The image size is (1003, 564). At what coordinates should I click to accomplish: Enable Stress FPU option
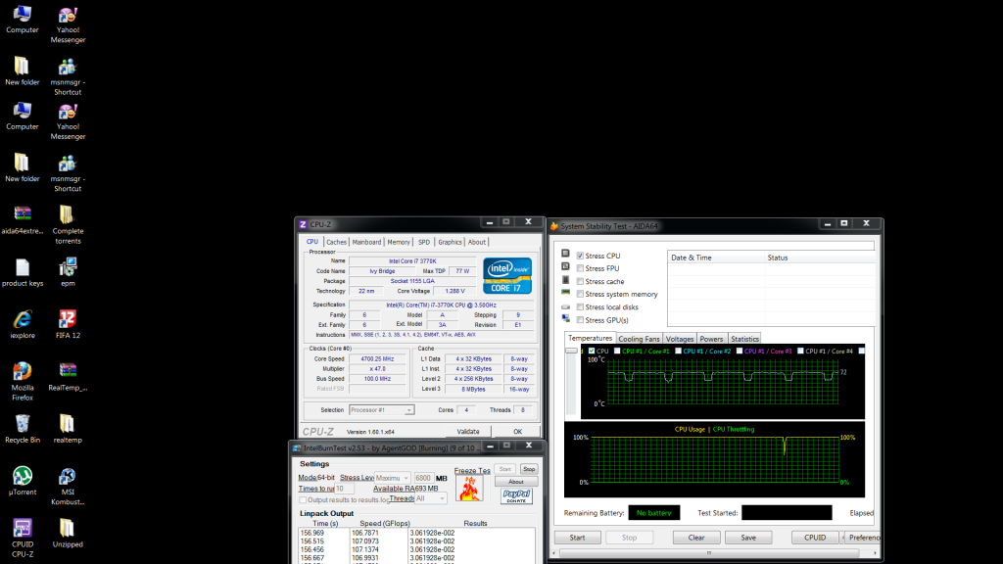point(580,268)
